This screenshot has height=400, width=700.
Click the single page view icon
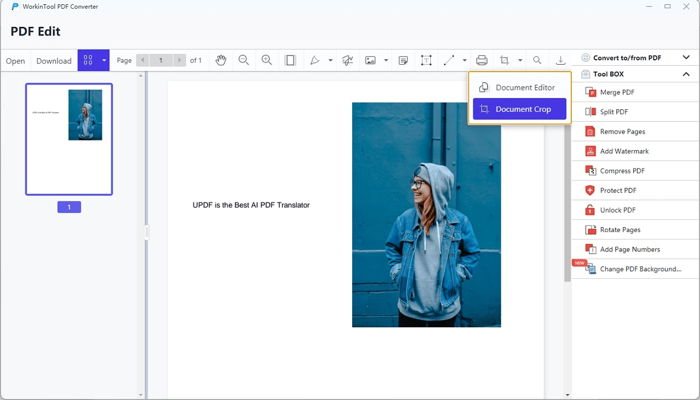click(x=291, y=60)
